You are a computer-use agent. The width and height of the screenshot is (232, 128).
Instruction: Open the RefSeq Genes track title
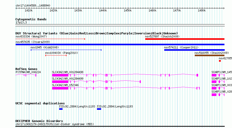tap(26, 69)
